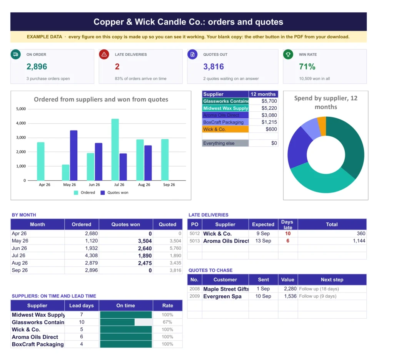Click the EXAMPLE DATA notice banner
The width and height of the screenshot is (394, 354).
click(189, 36)
